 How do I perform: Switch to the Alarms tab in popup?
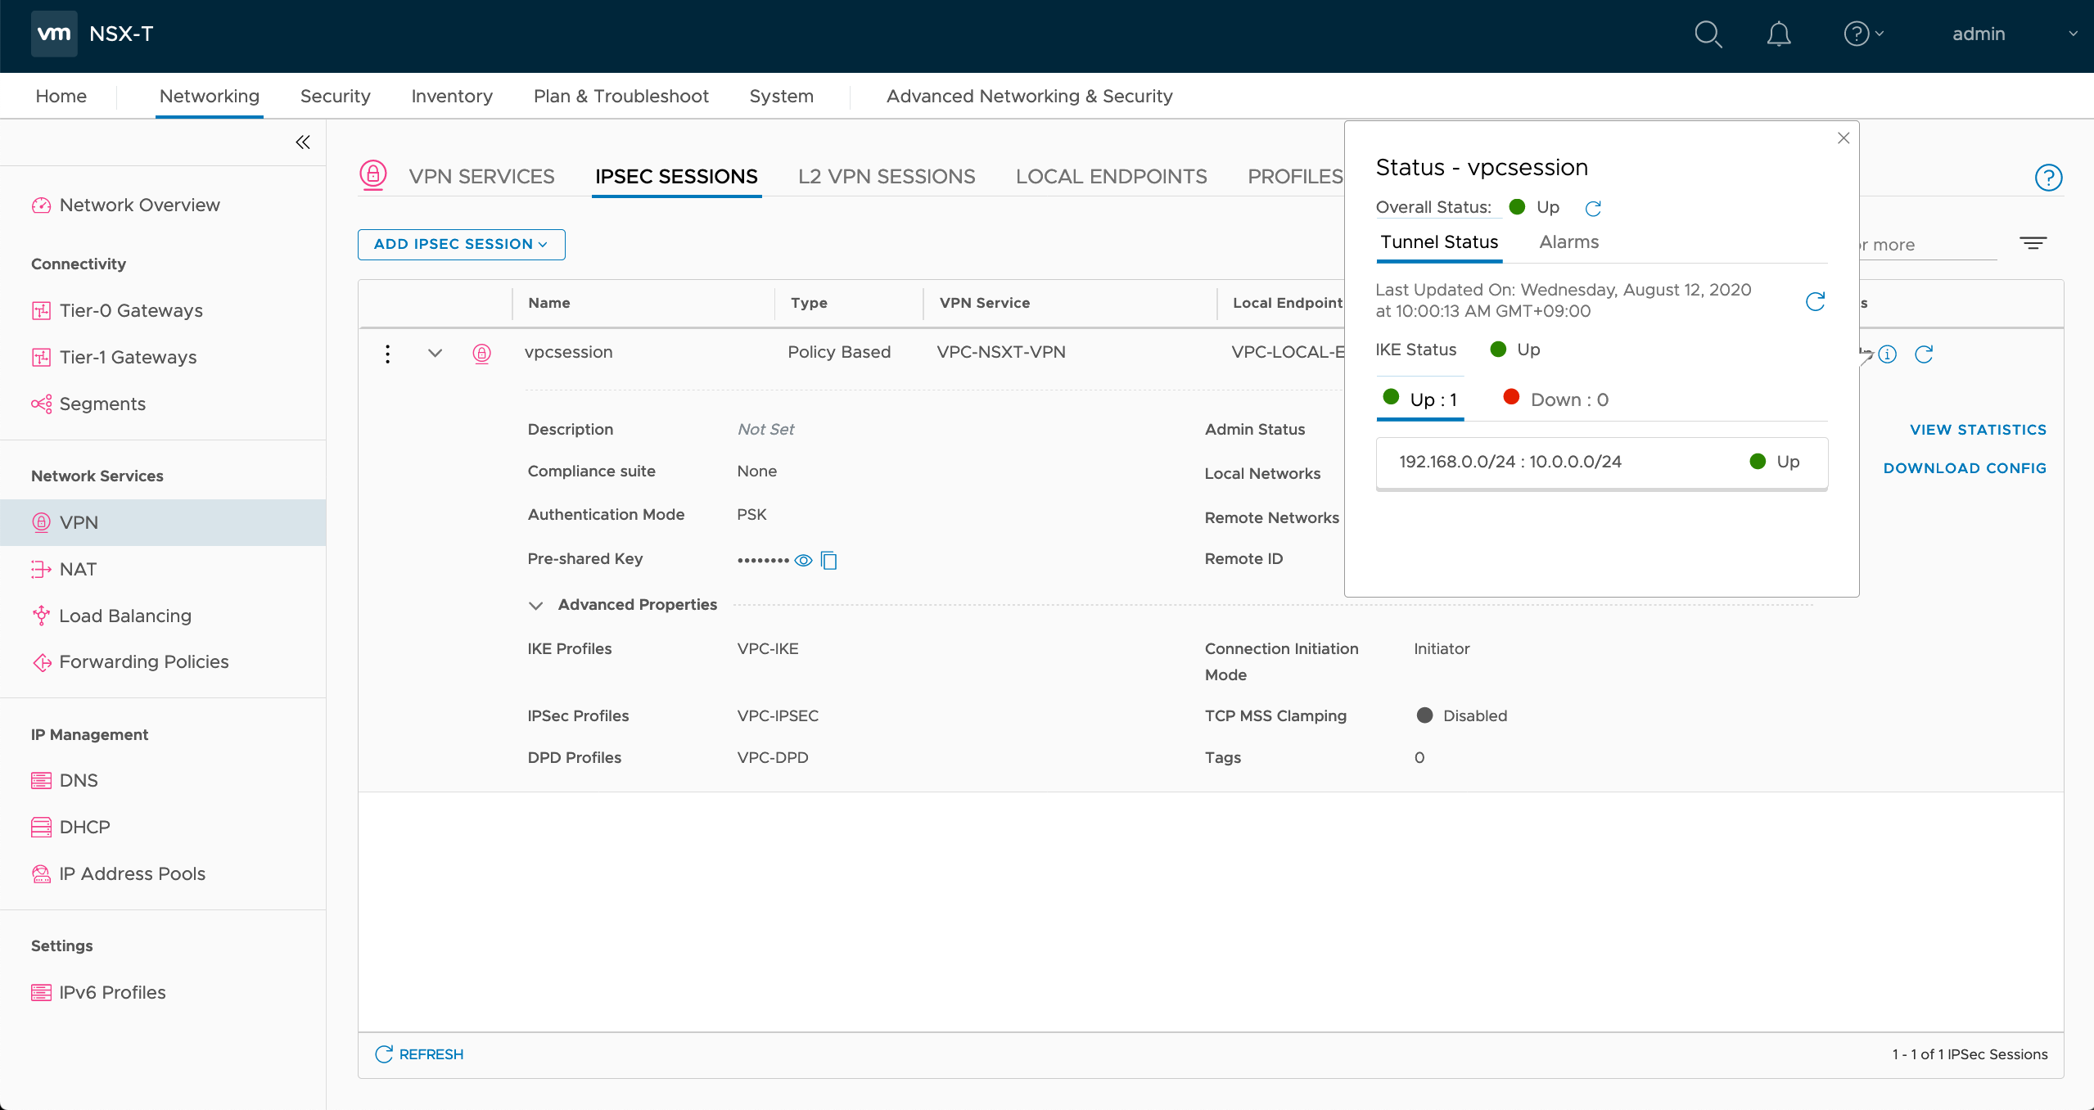1568,242
